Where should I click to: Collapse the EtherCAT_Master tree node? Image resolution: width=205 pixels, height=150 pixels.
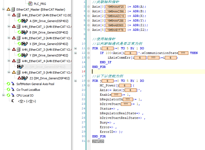click(x=3, y=9)
